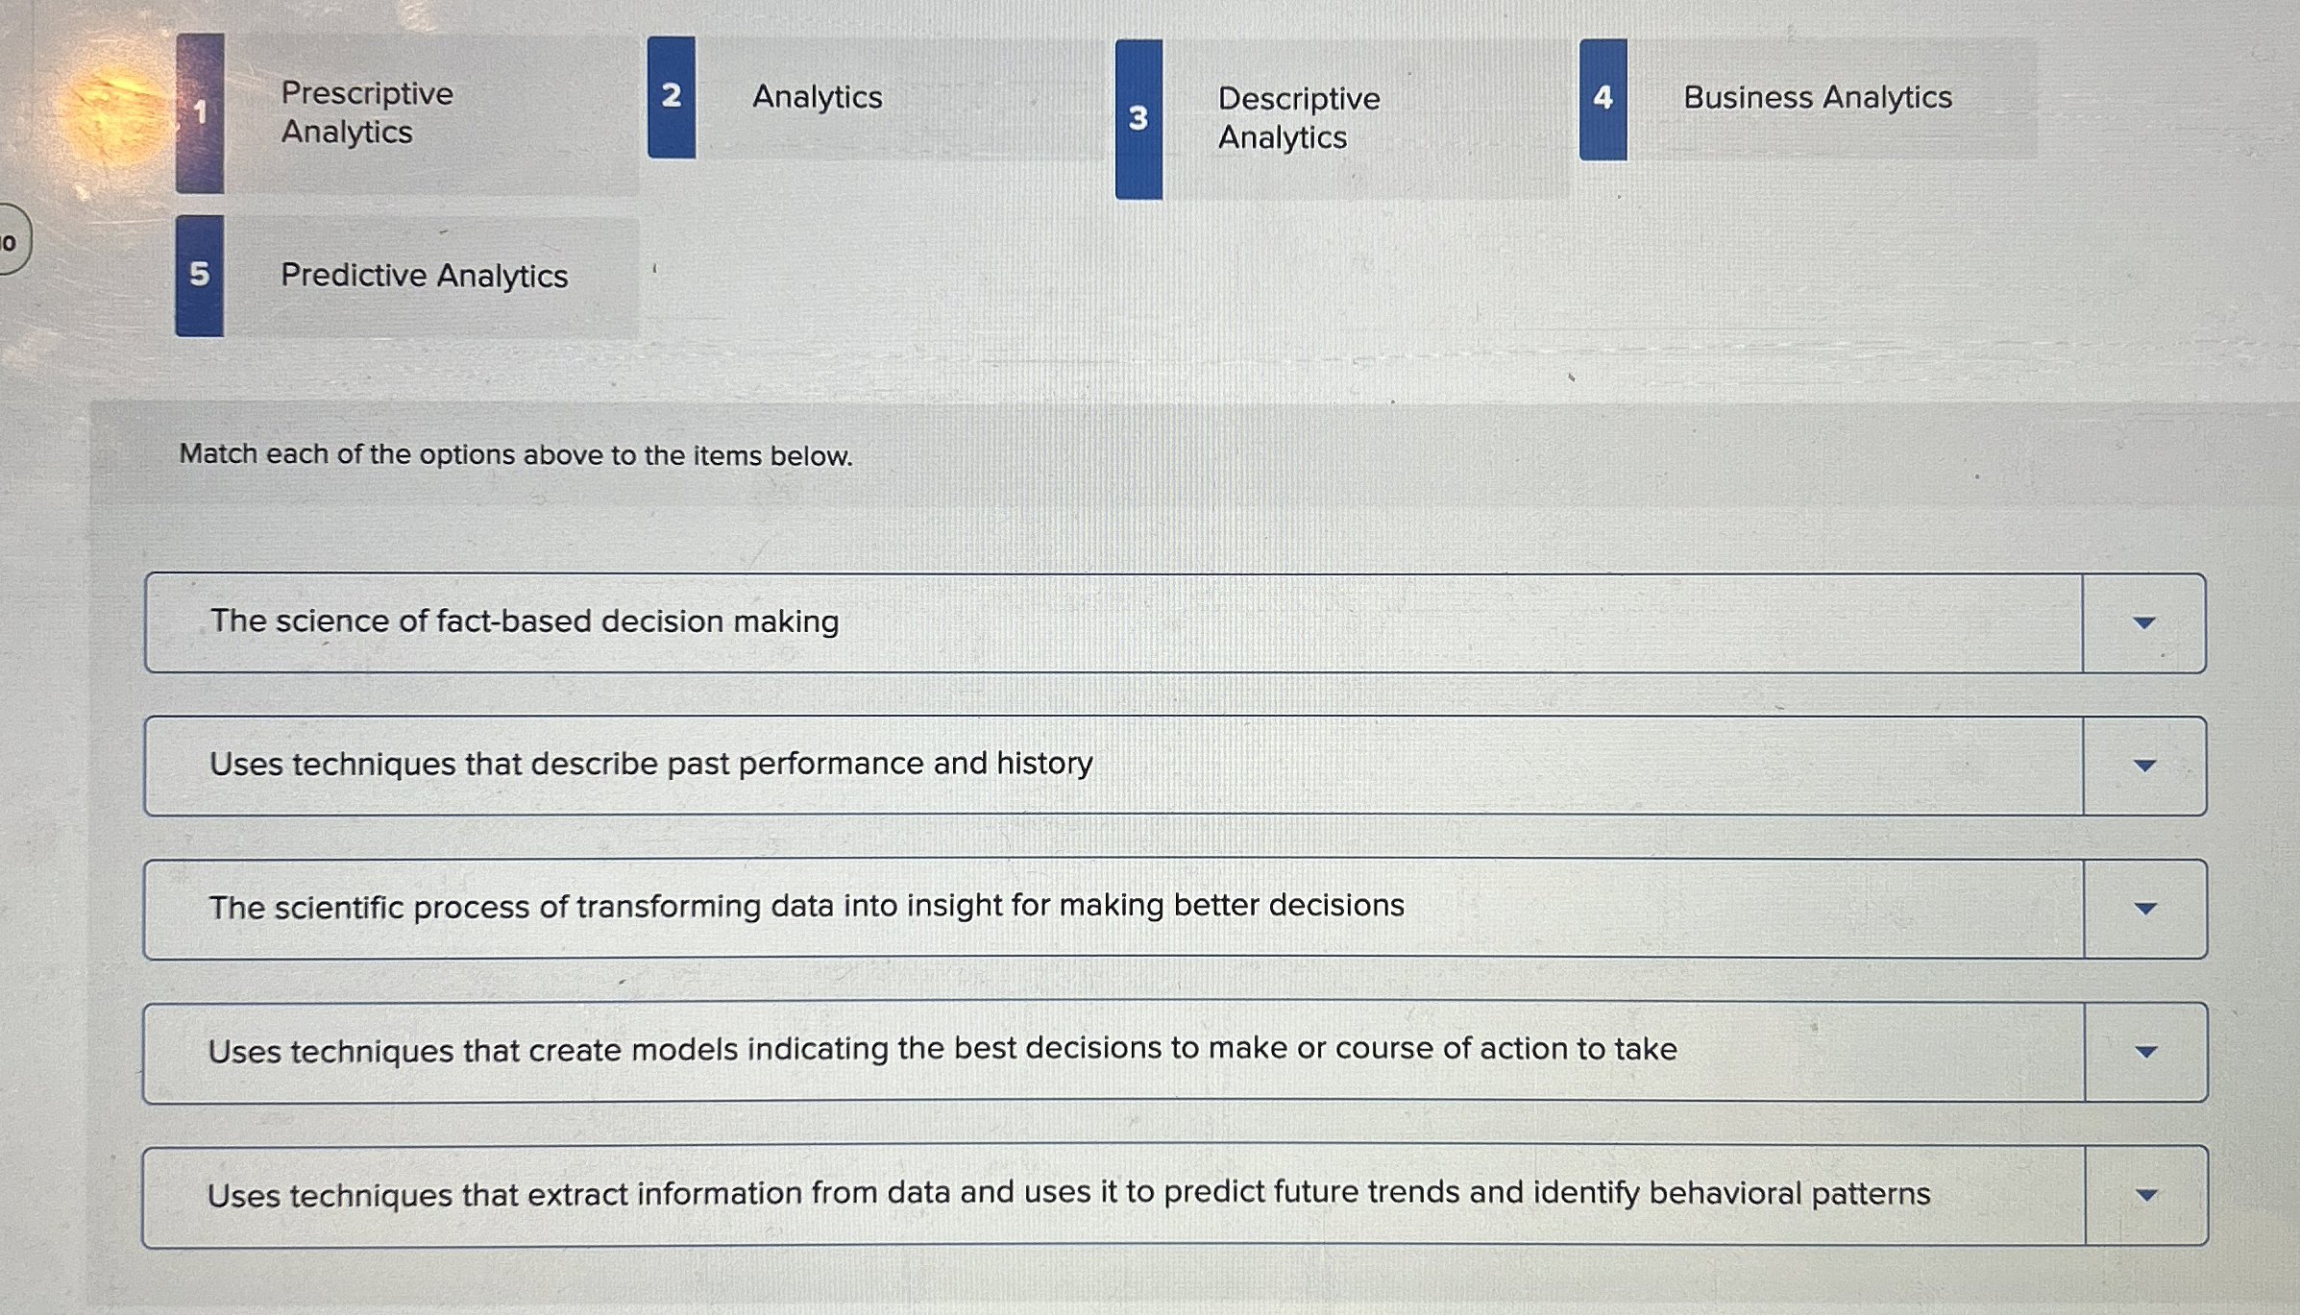
Task: Click the Analytics option tile
Action: coord(865,96)
